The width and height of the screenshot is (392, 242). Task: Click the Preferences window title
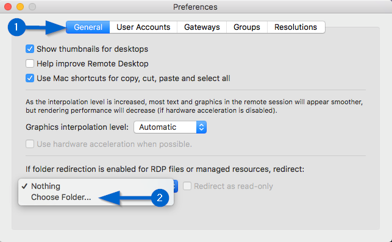click(x=195, y=7)
